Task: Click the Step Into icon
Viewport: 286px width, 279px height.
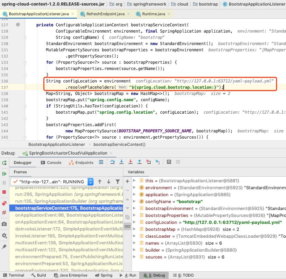Action: point(121,162)
